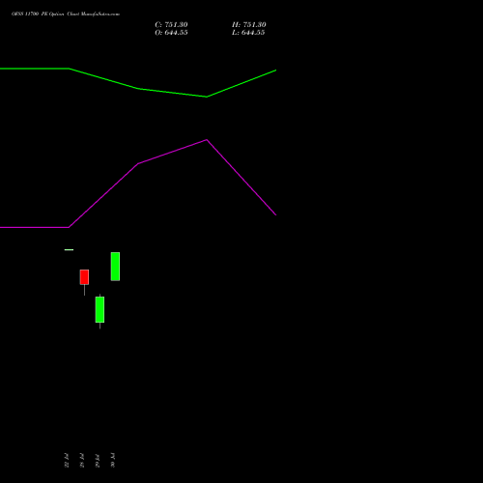
Task: Click the '30 Jul' date axis label
Action: (113, 460)
